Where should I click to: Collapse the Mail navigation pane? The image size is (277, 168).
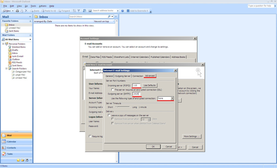tap(30, 17)
